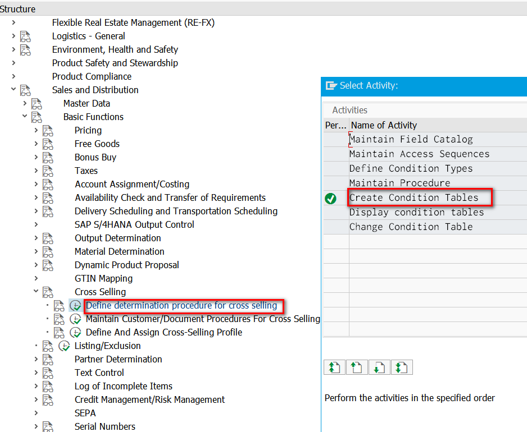Expand the Text Control node
527x432 pixels.
pyautogui.click(x=36, y=373)
